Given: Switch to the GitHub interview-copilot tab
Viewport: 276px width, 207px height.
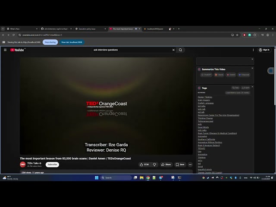Looking at the screenshot, I should 56,29.
